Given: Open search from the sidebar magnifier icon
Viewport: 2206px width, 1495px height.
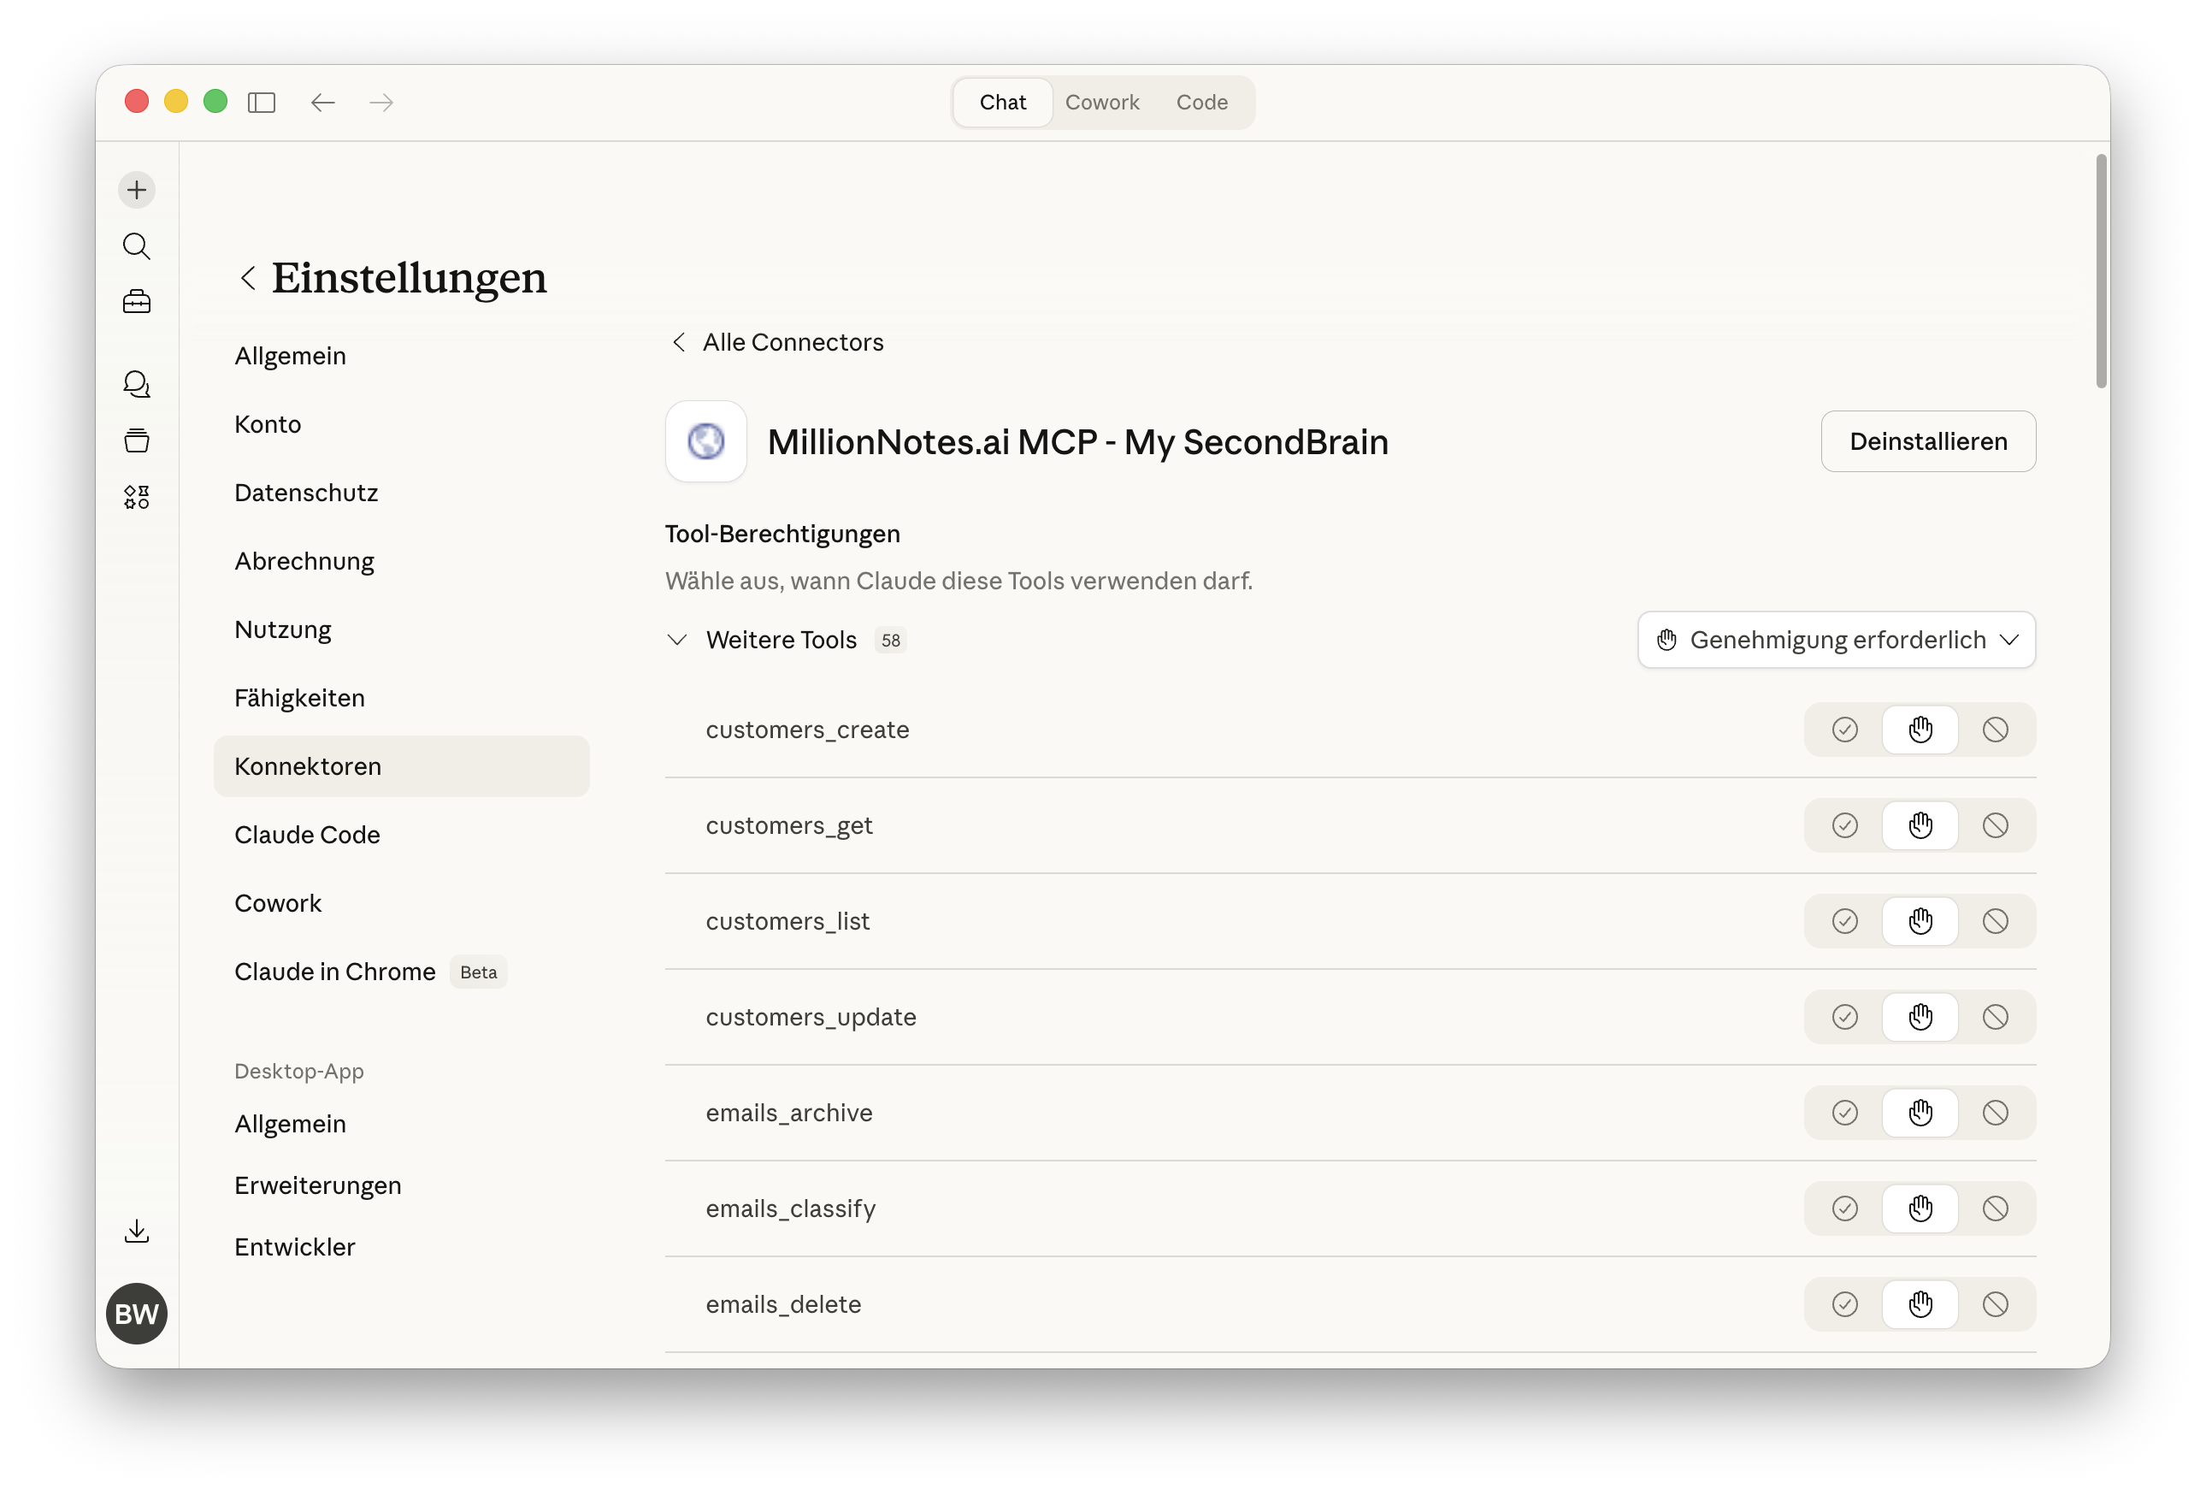Looking at the screenshot, I should point(137,247).
